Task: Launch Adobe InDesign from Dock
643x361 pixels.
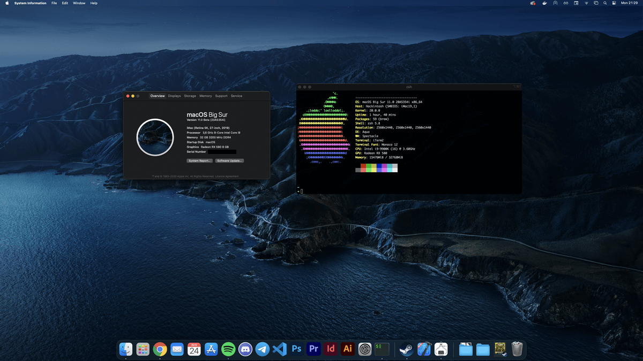Action: click(x=331, y=350)
